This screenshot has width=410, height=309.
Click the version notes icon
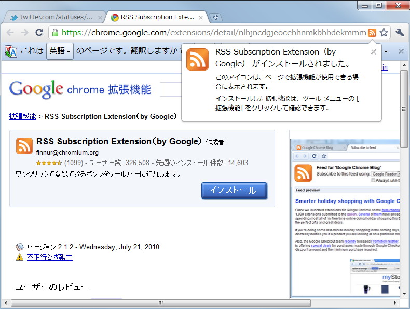[x=20, y=247]
